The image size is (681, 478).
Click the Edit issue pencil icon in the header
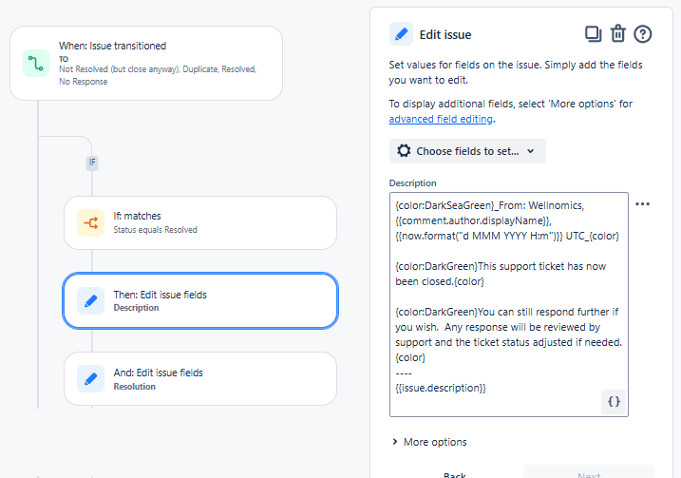click(402, 34)
